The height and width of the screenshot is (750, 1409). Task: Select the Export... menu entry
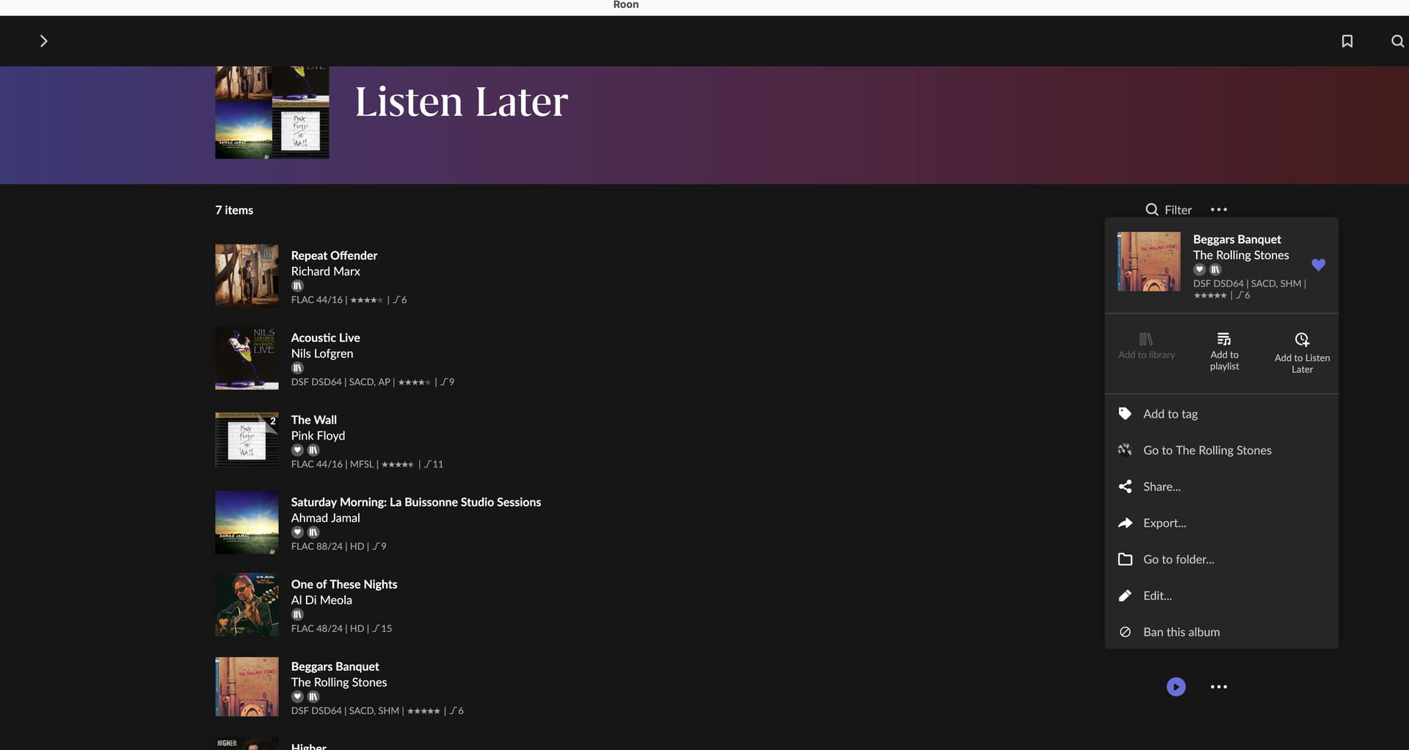coord(1221,523)
